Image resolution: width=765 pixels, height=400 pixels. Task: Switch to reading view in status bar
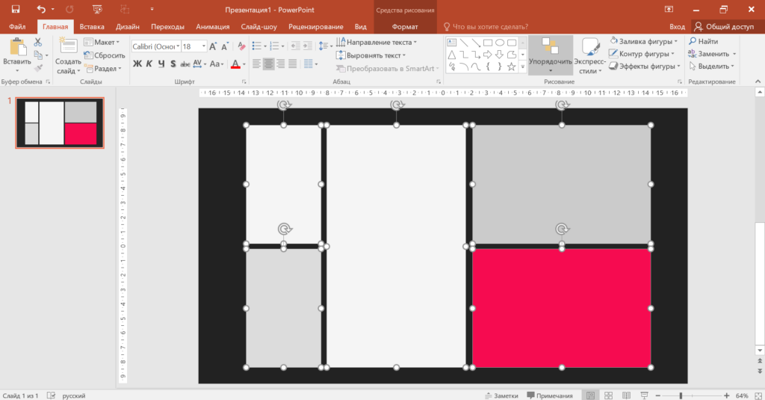click(627, 395)
